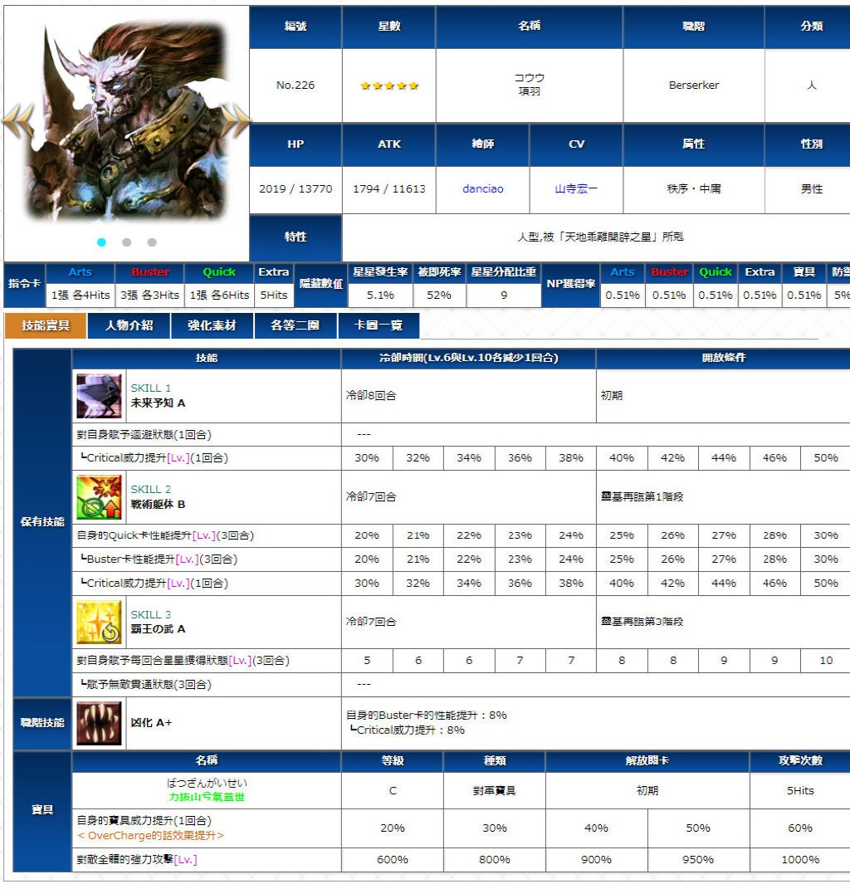850x889 pixels.
Task: Click the 凶化 A+ class skill icon
Action: [x=100, y=723]
